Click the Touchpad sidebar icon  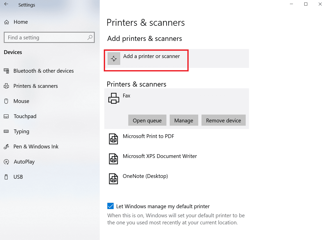click(x=6, y=116)
